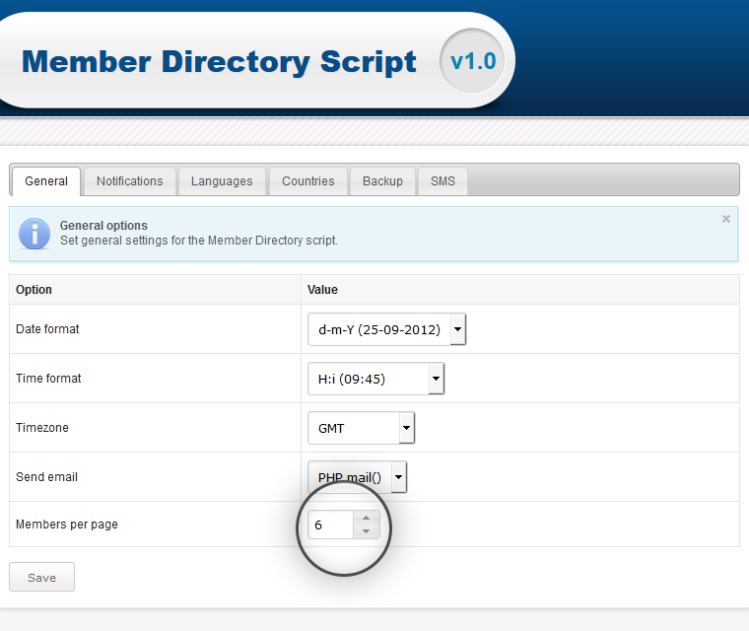The image size is (749, 631).
Task: Click the blue info icon
Action: 34,234
